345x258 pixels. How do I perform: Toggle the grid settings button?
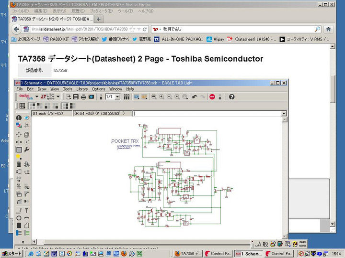pyautogui.click(x=22, y=106)
